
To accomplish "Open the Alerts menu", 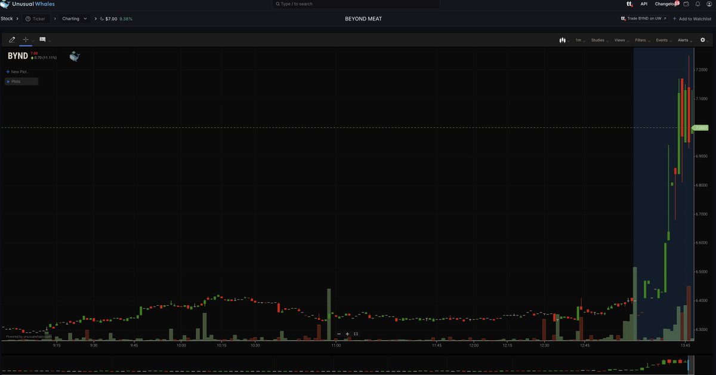I will [x=685, y=40].
